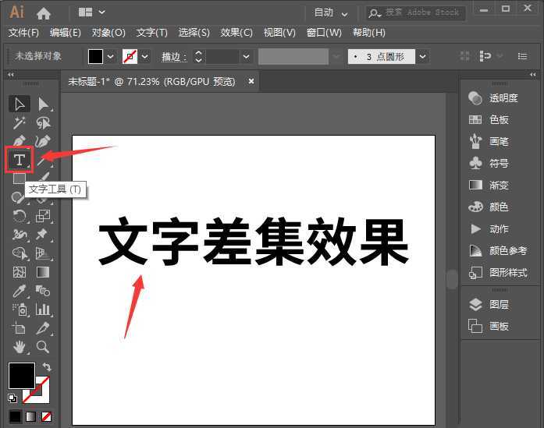
Task: Open the 图层 (Layers) panel
Action: click(499, 305)
